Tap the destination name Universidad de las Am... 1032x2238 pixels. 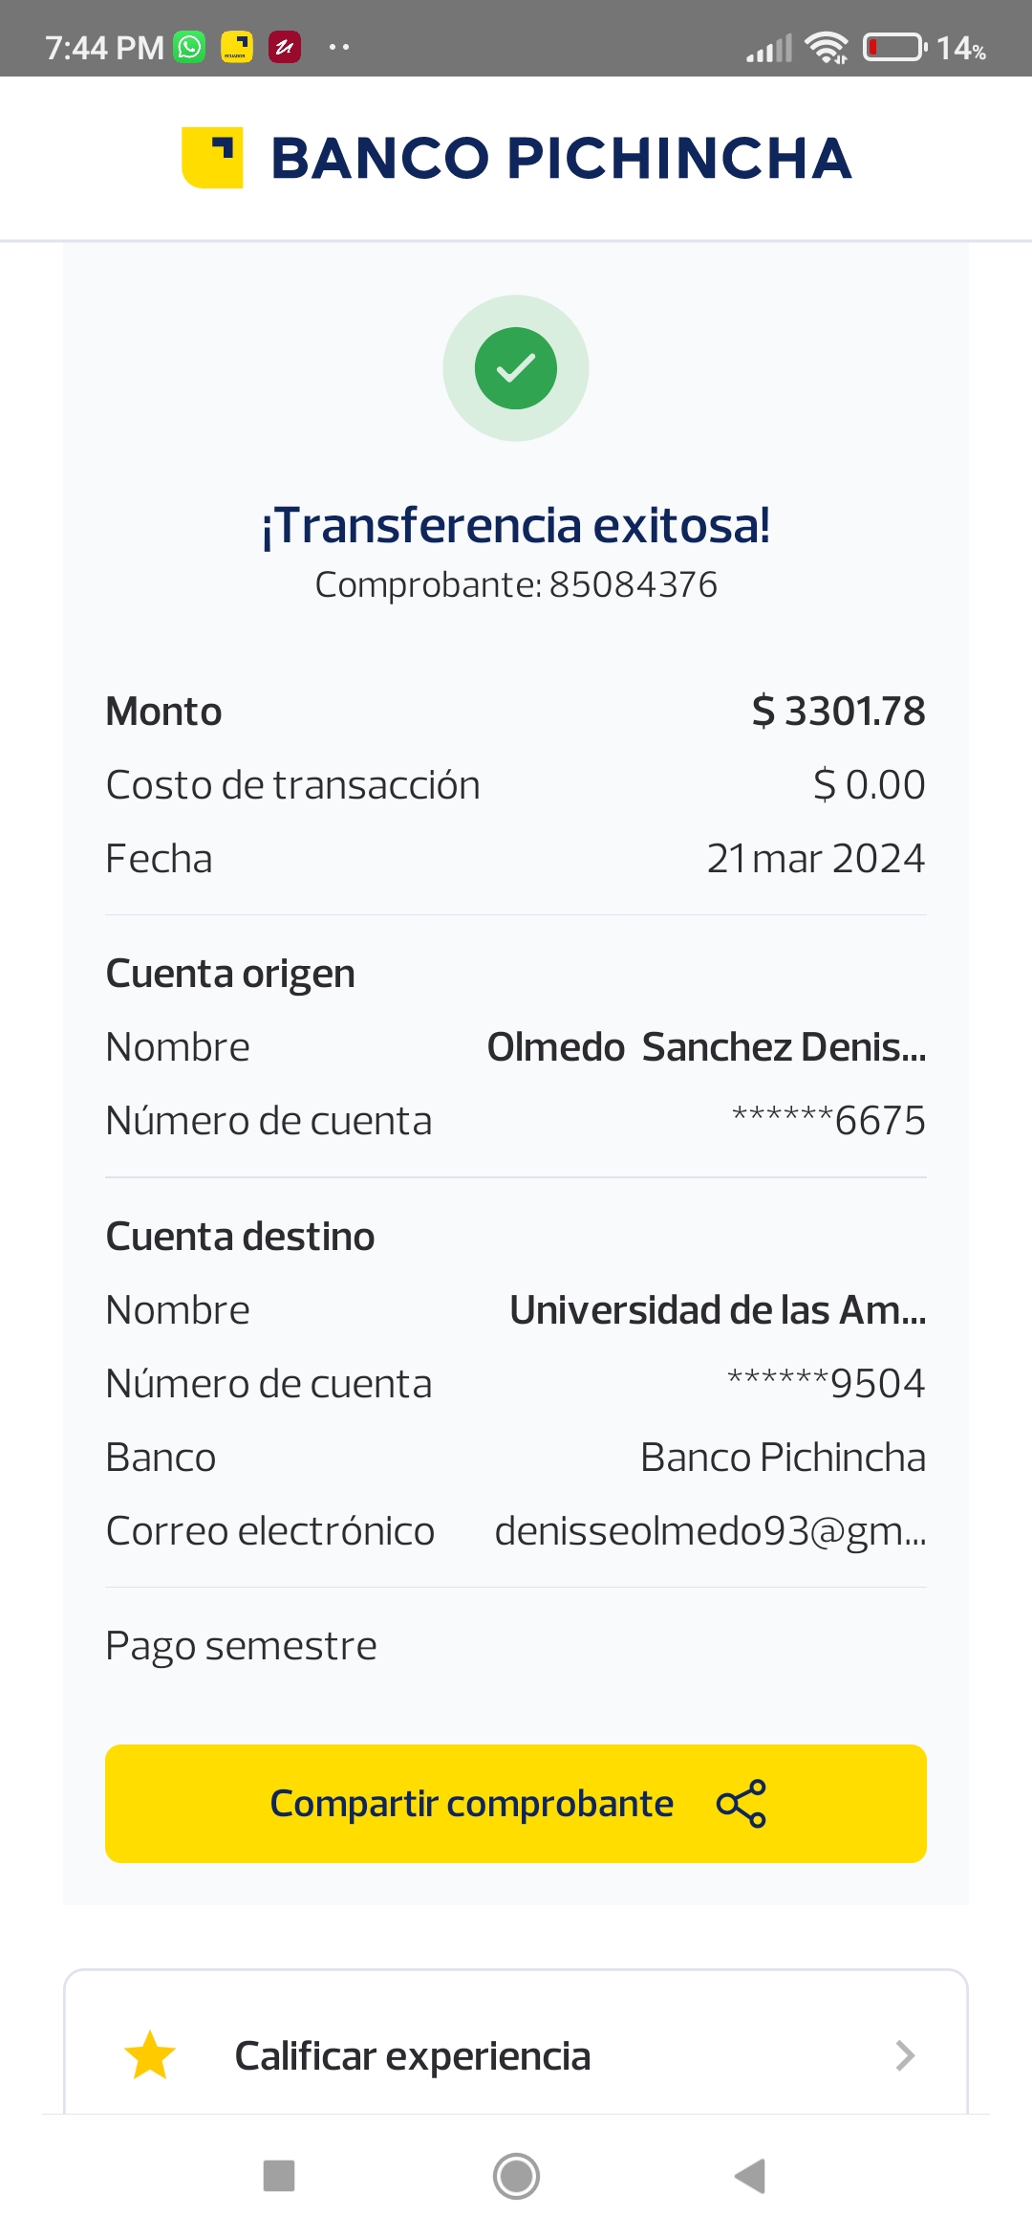pyautogui.click(x=718, y=1310)
